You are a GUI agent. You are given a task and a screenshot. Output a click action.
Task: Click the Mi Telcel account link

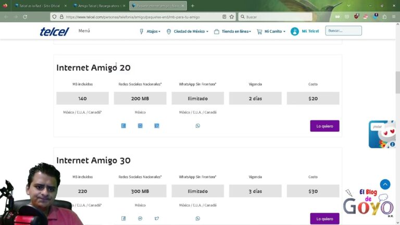310,31
